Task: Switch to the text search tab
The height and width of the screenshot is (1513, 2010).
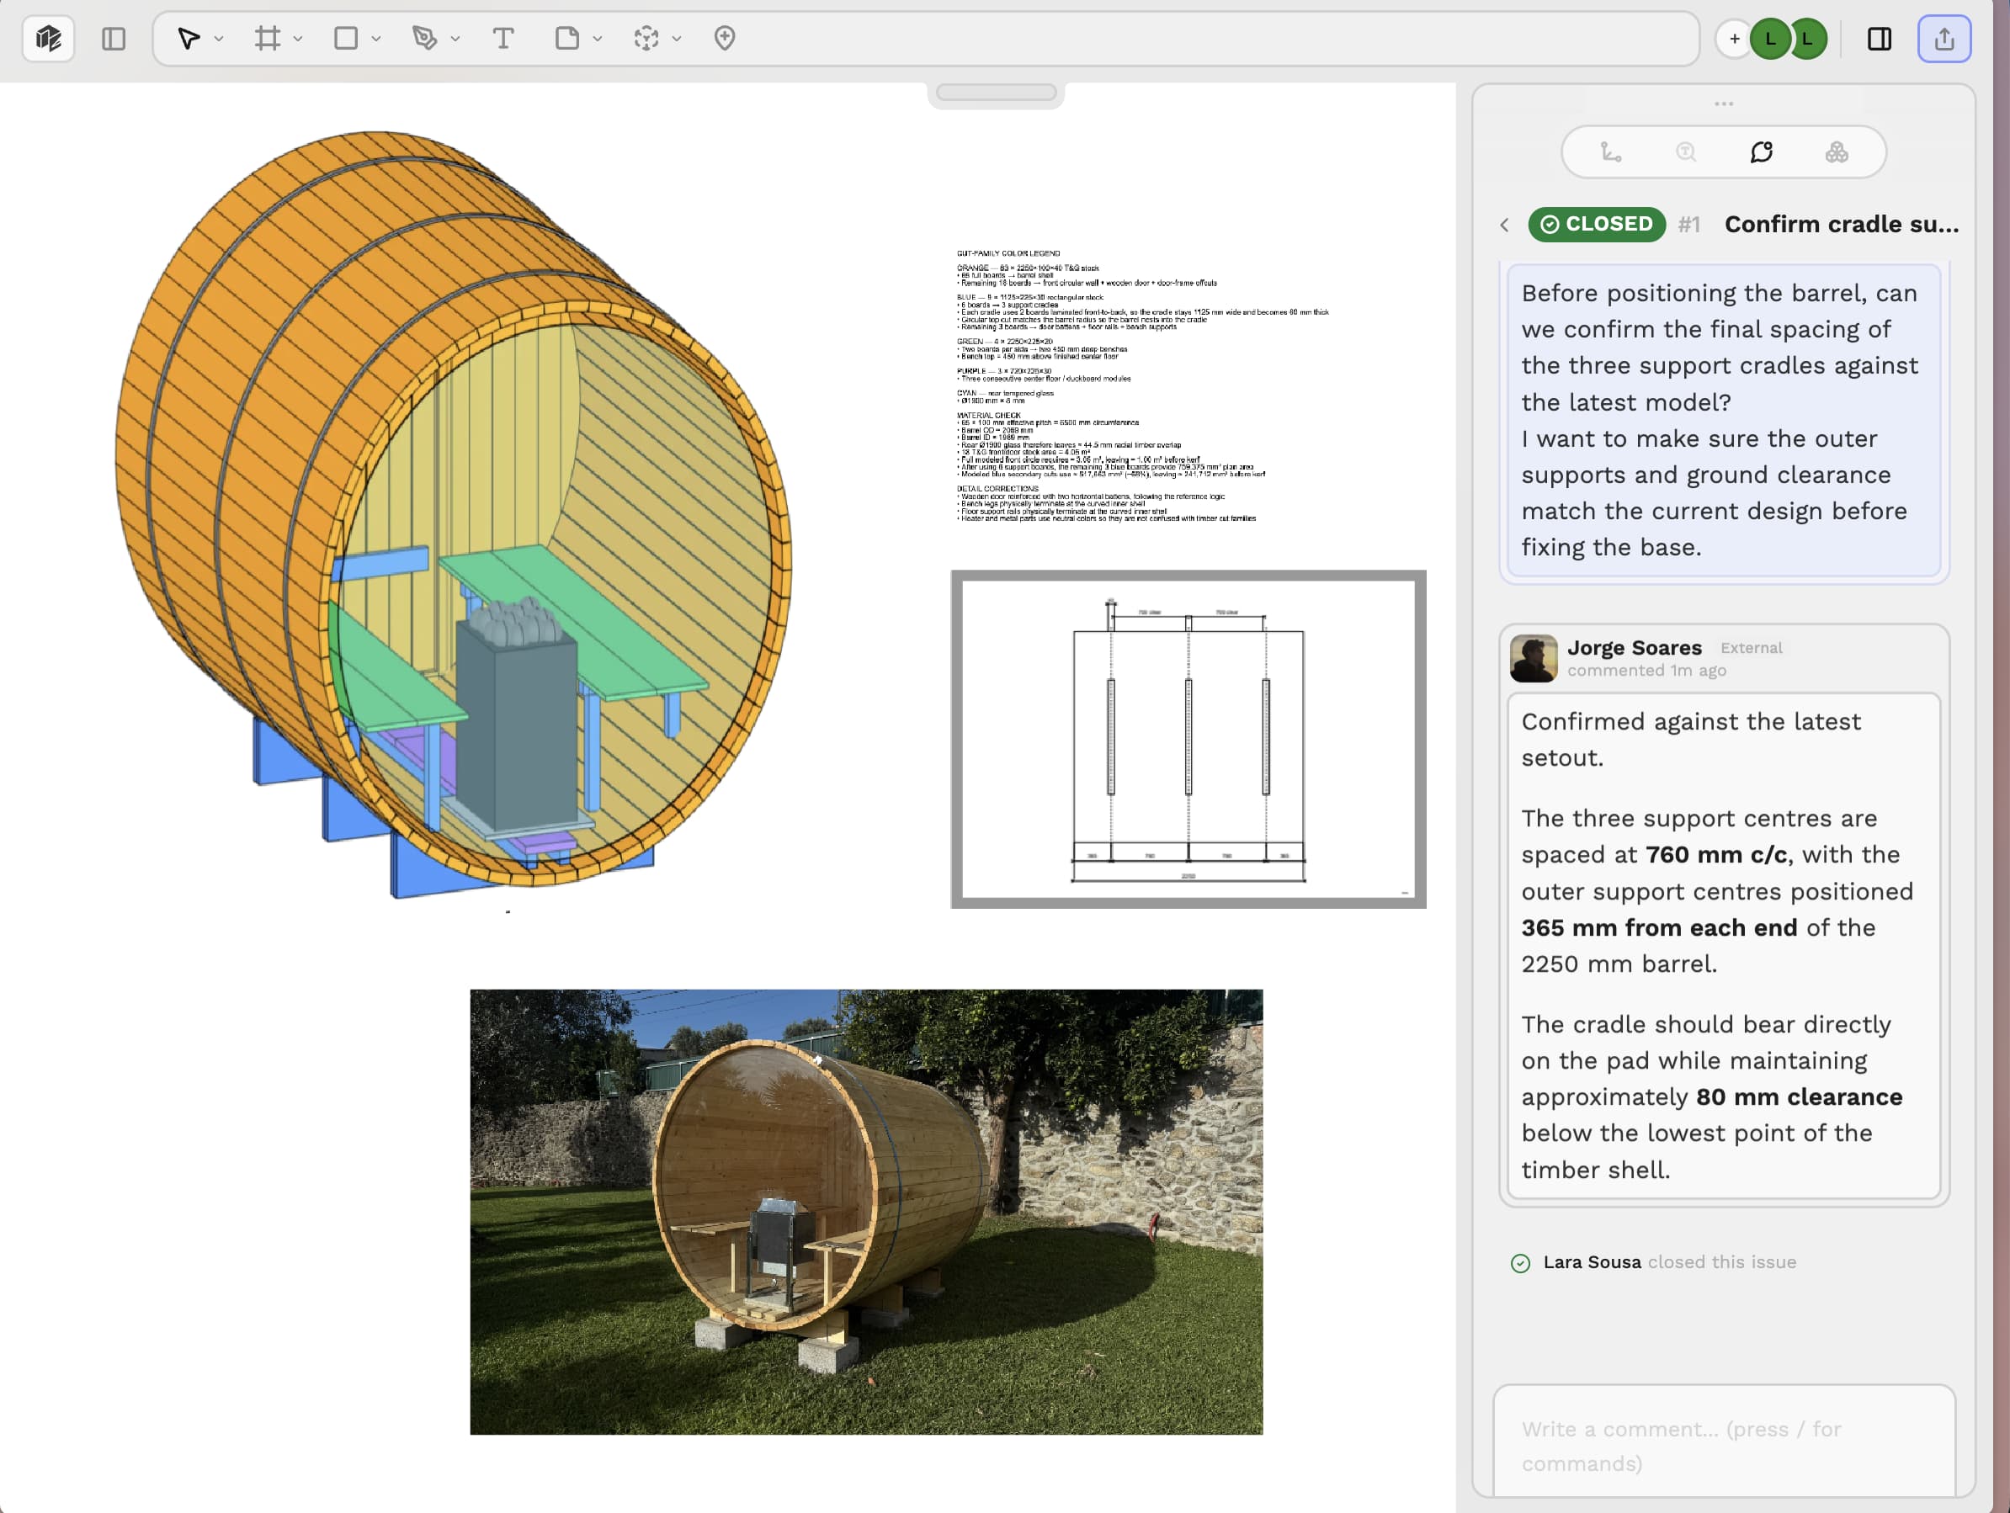Action: pos(1686,151)
